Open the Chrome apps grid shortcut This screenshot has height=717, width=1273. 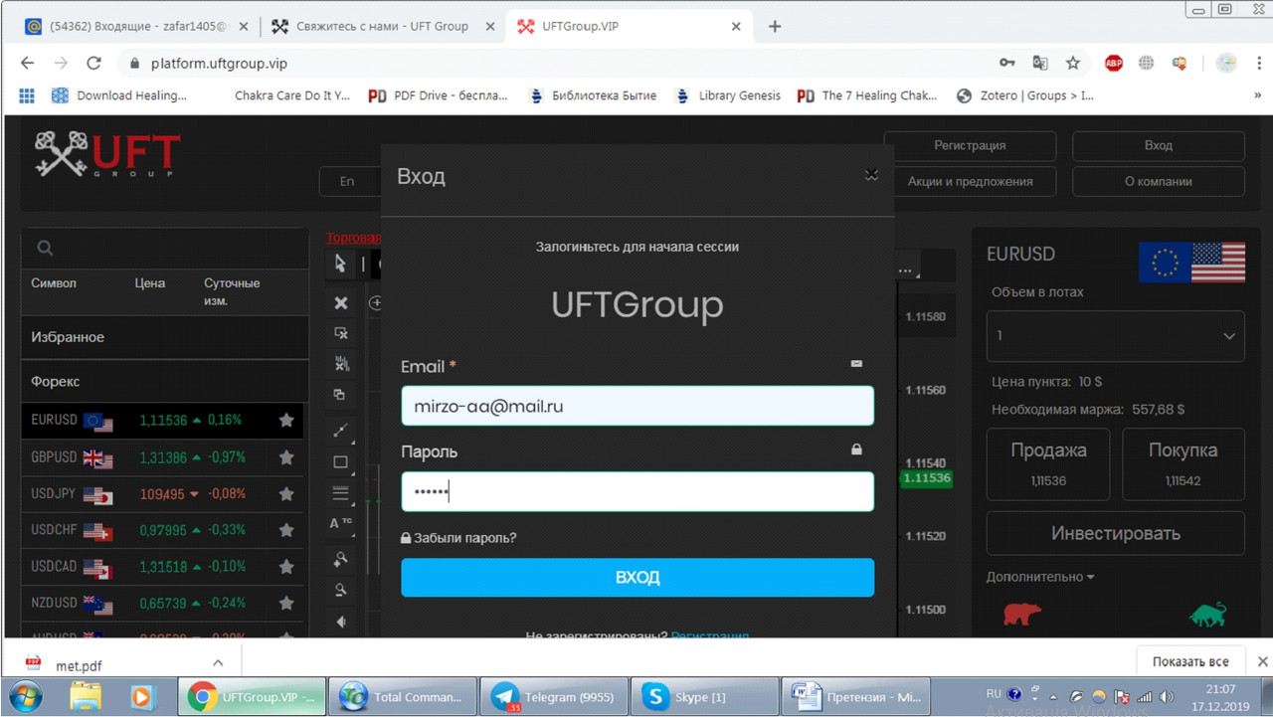27,95
